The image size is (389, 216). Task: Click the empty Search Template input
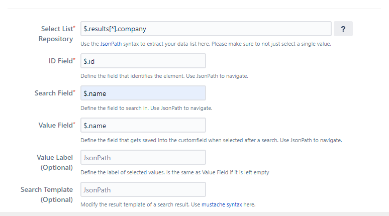(x=143, y=189)
